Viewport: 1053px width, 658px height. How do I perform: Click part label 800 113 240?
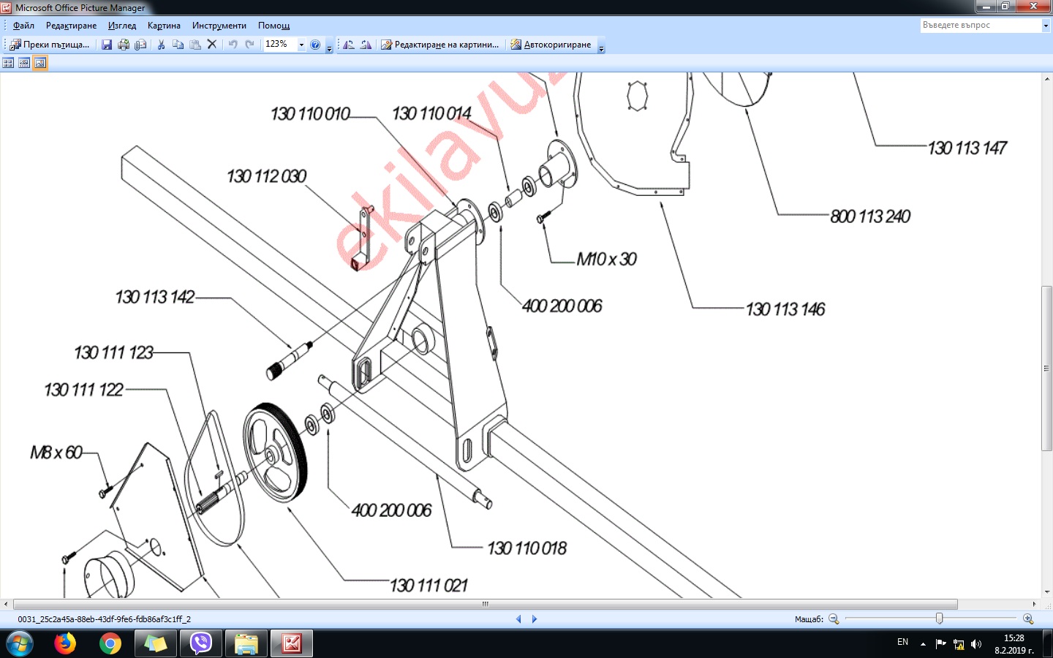coord(870,216)
